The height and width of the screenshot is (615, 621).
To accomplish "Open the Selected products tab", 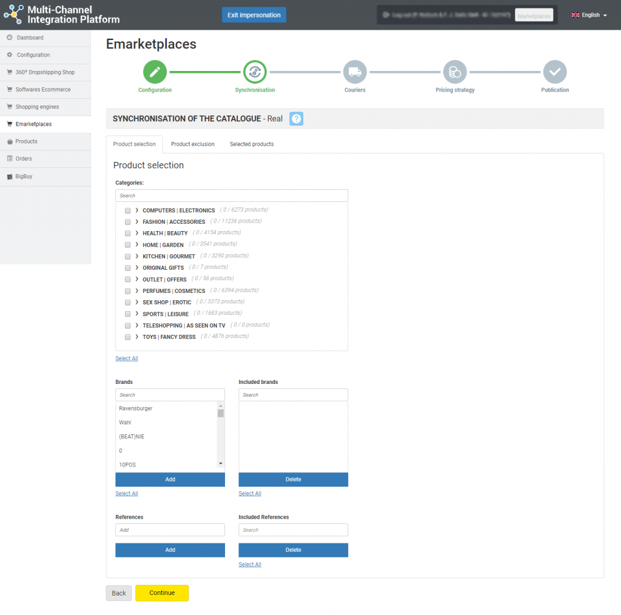I will [x=252, y=144].
